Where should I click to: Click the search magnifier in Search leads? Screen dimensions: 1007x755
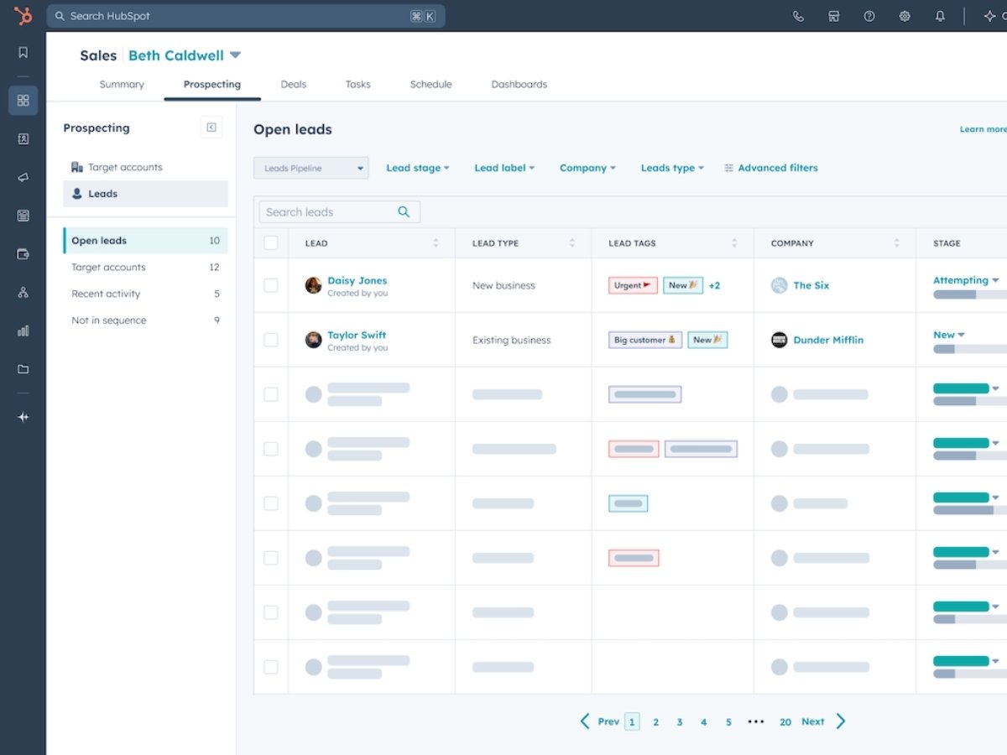point(404,212)
